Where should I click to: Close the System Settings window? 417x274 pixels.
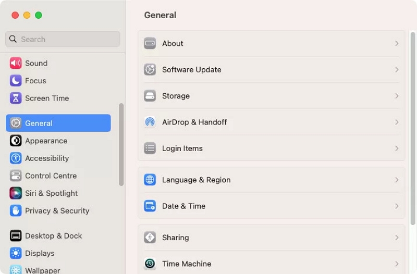[x=15, y=15]
